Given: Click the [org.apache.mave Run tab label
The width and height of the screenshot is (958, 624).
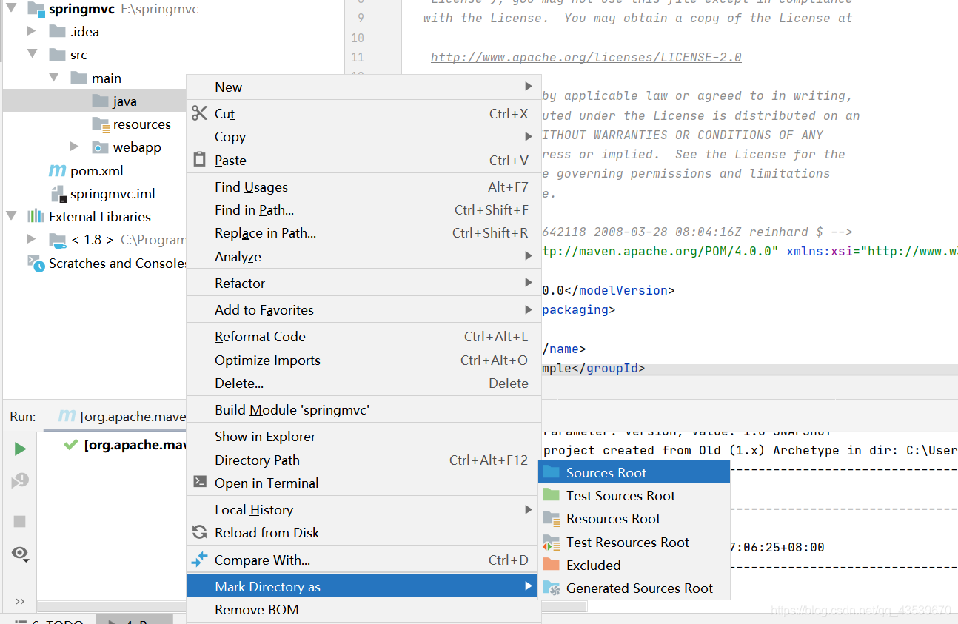Looking at the screenshot, I should [133, 417].
